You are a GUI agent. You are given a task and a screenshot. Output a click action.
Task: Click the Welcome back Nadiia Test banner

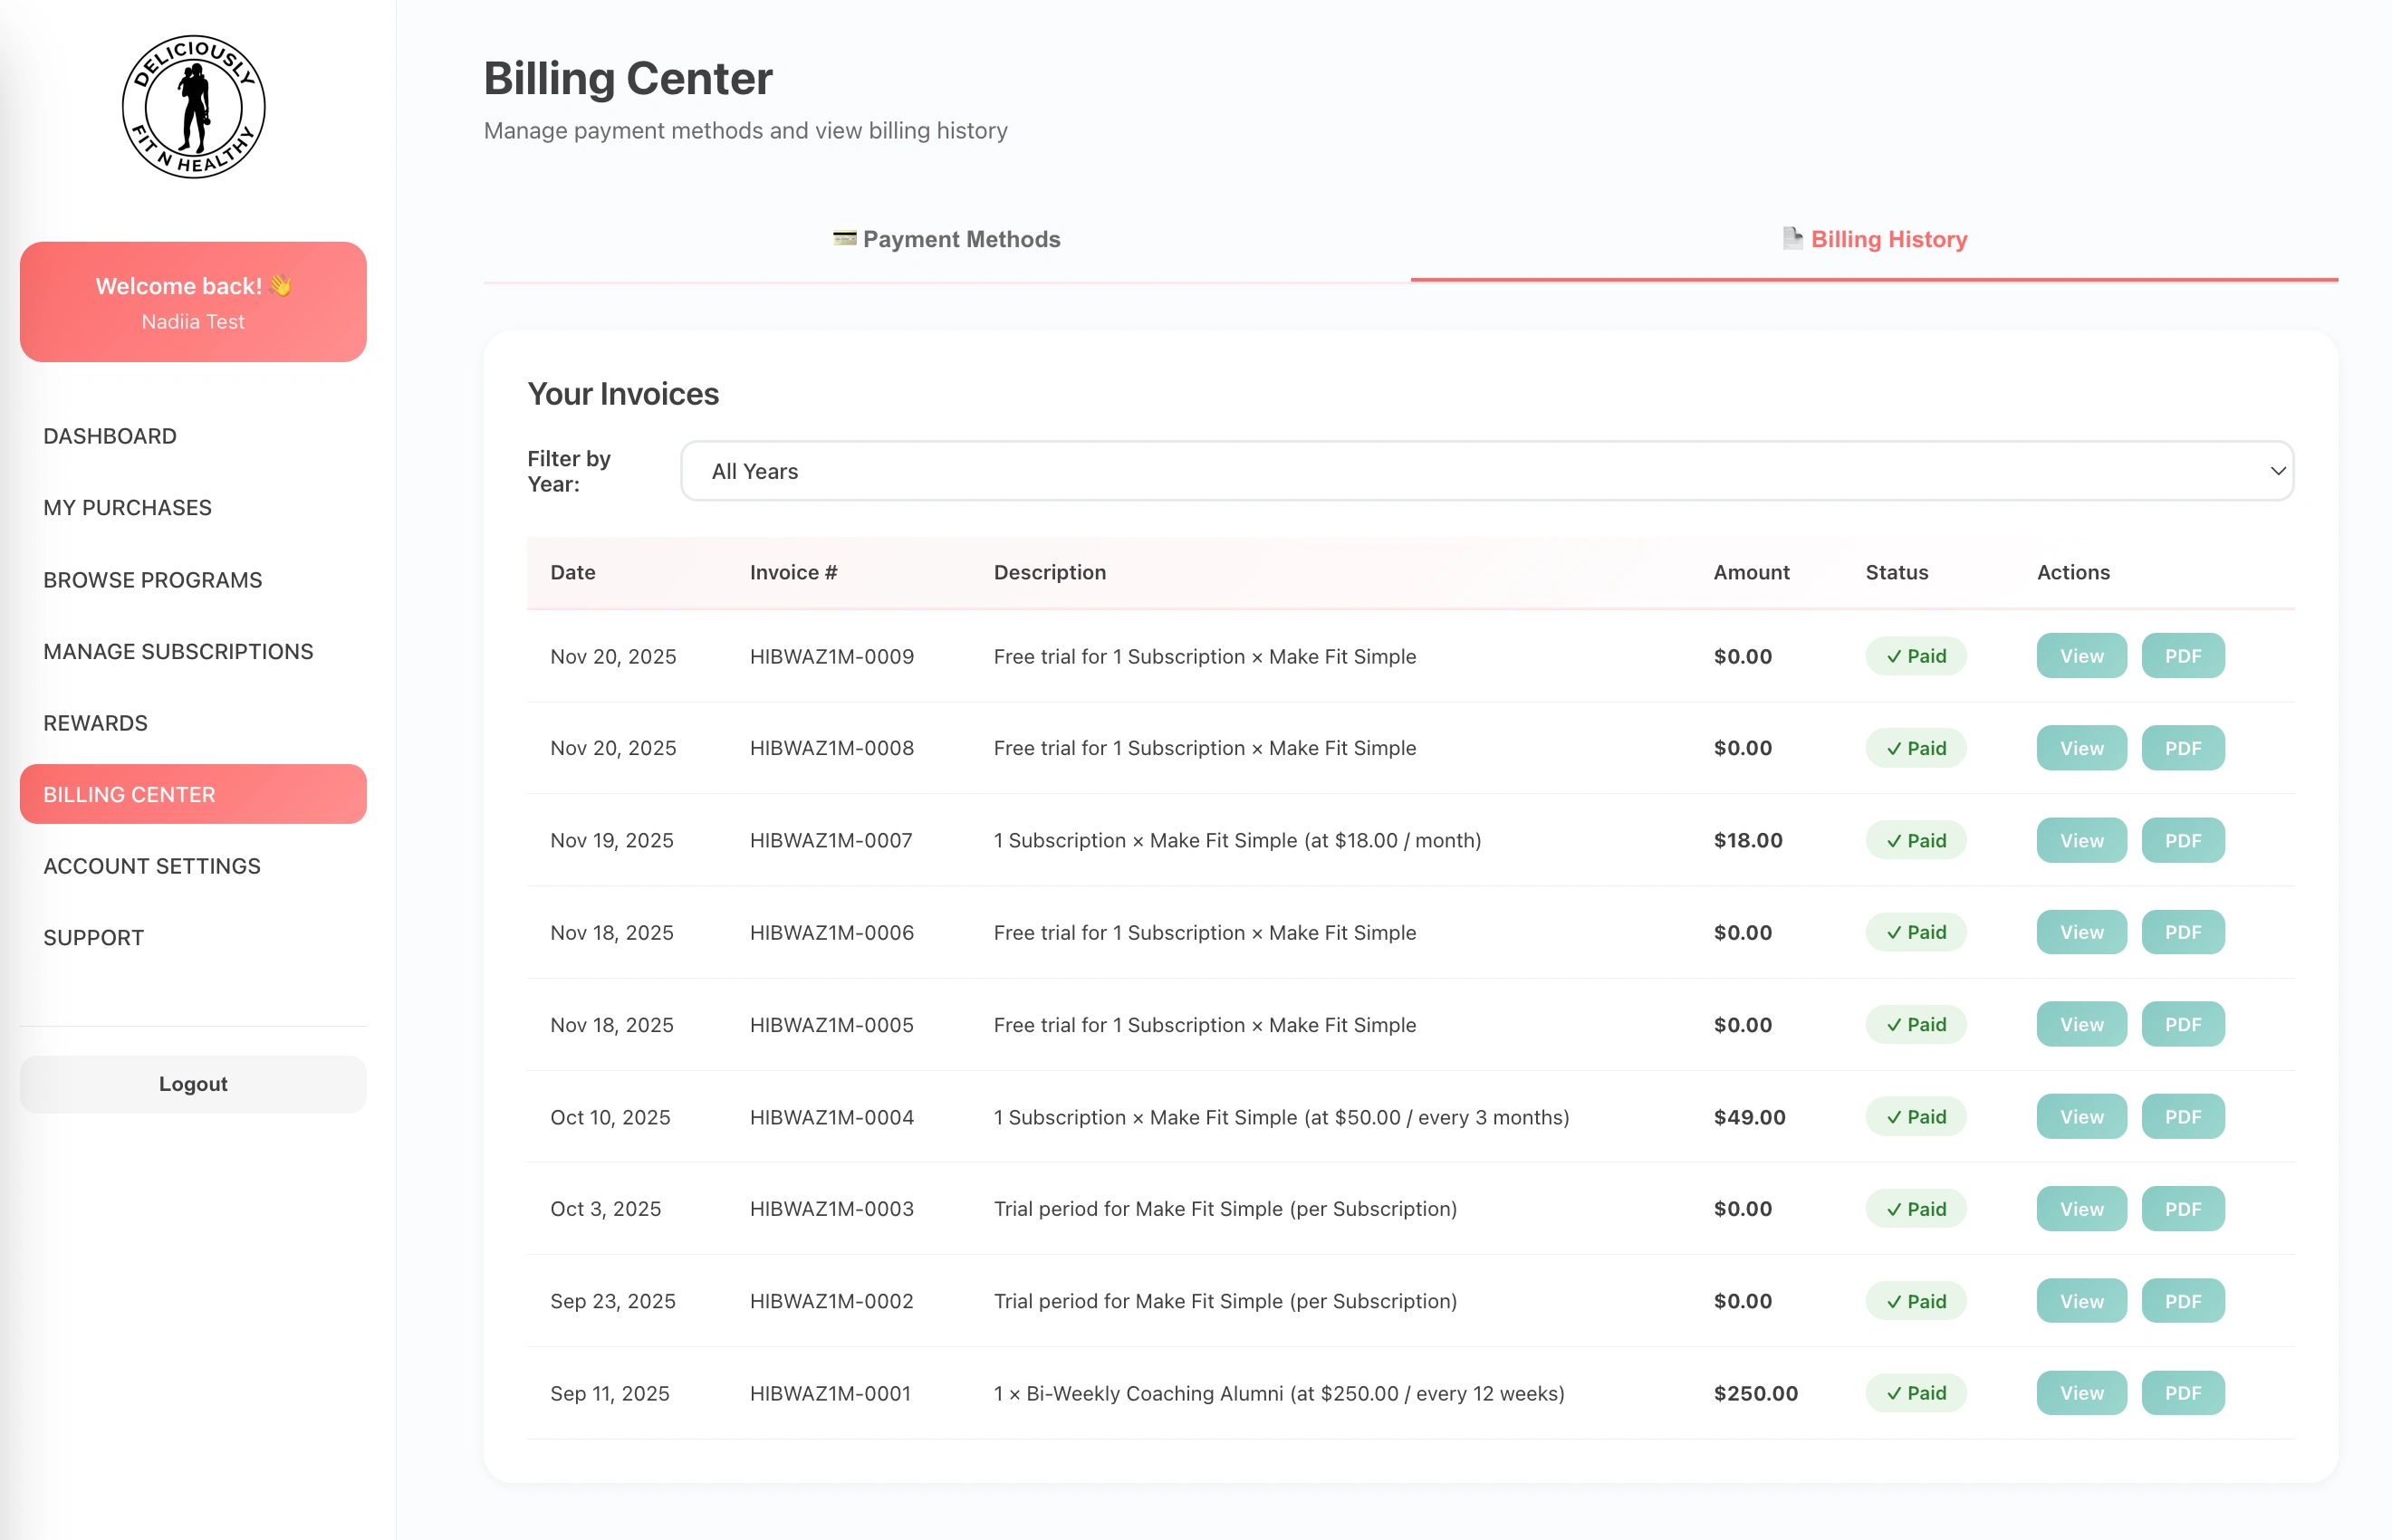point(192,302)
